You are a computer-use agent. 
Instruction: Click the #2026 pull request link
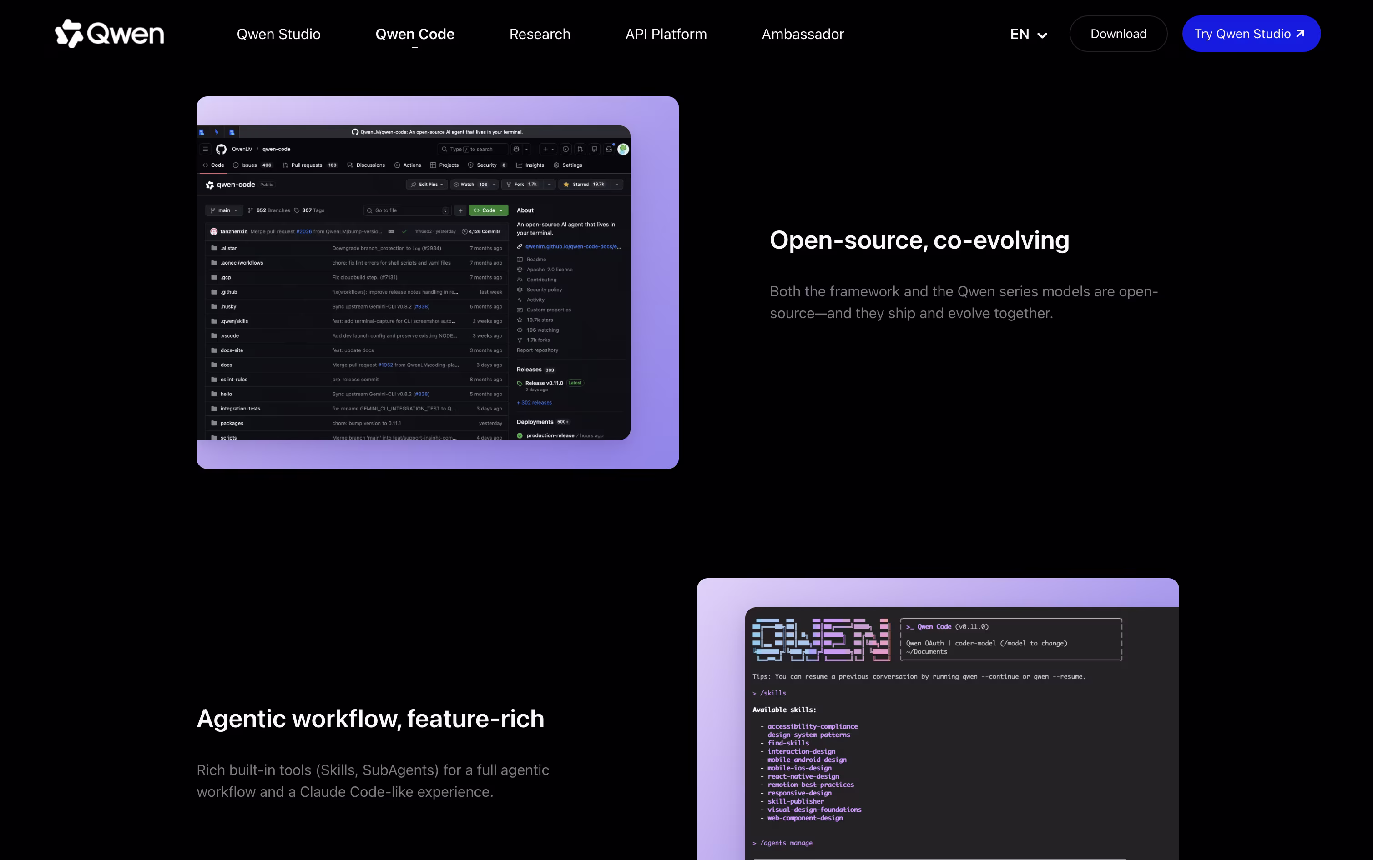(304, 231)
